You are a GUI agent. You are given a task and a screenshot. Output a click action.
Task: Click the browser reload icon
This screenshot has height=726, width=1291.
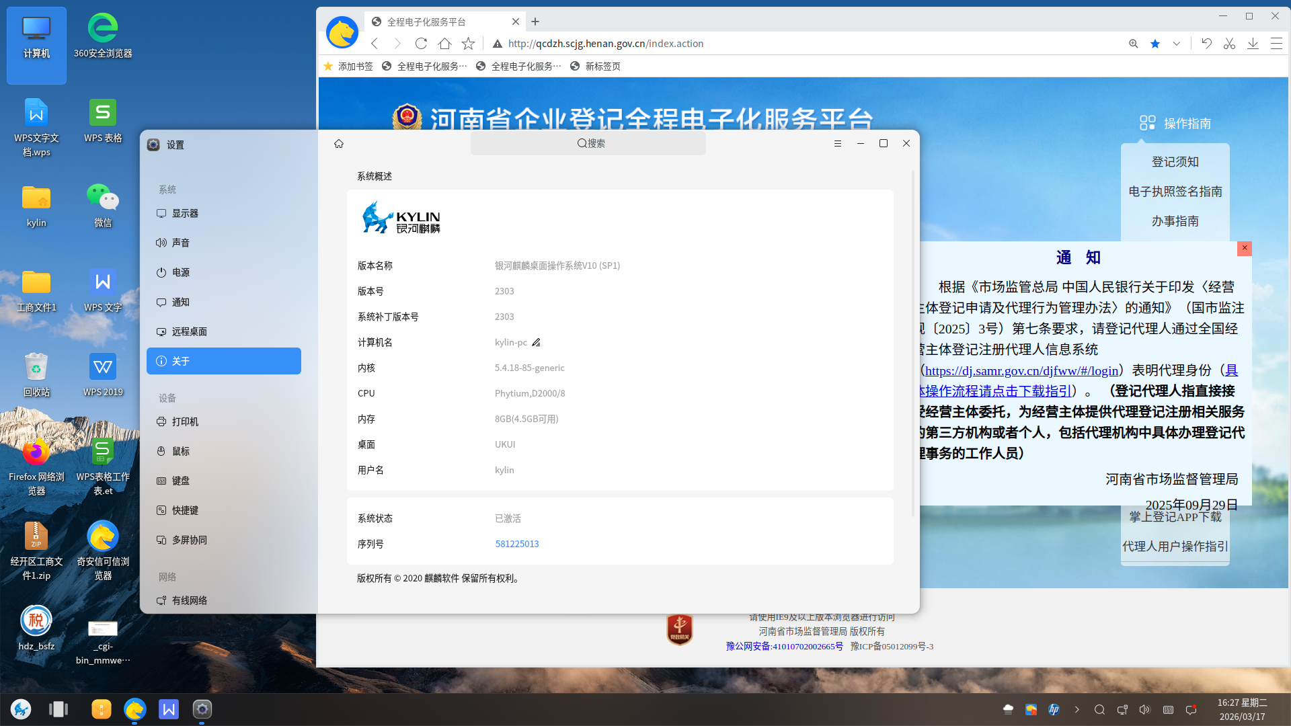tap(421, 44)
